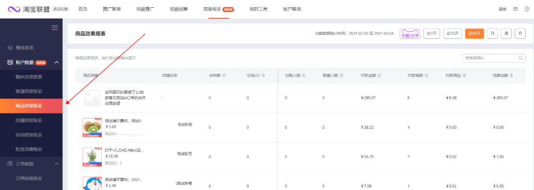This screenshot has width=534, height=190.
Task: Click the 商品信息 column header
Action: click(91, 76)
